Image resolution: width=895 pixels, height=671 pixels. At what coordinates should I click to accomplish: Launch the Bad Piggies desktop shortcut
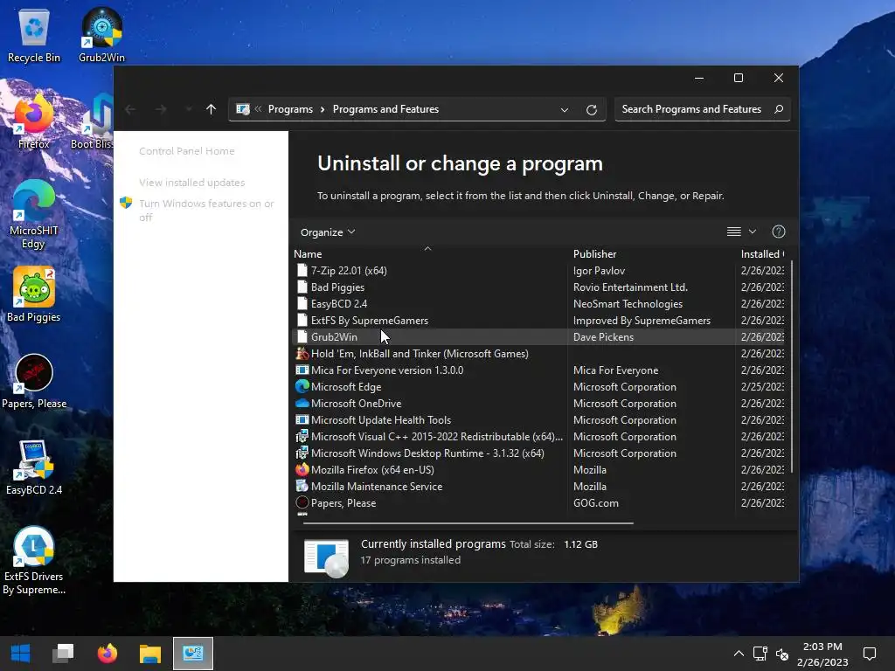pyautogui.click(x=34, y=294)
